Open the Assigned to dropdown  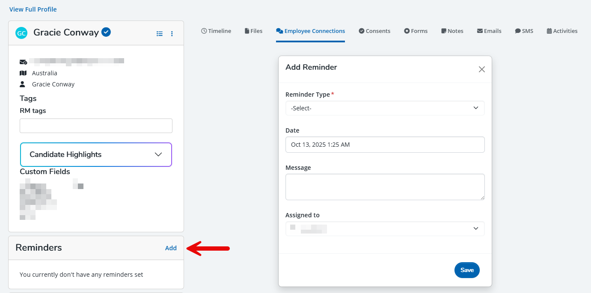[x=385, y=229]
